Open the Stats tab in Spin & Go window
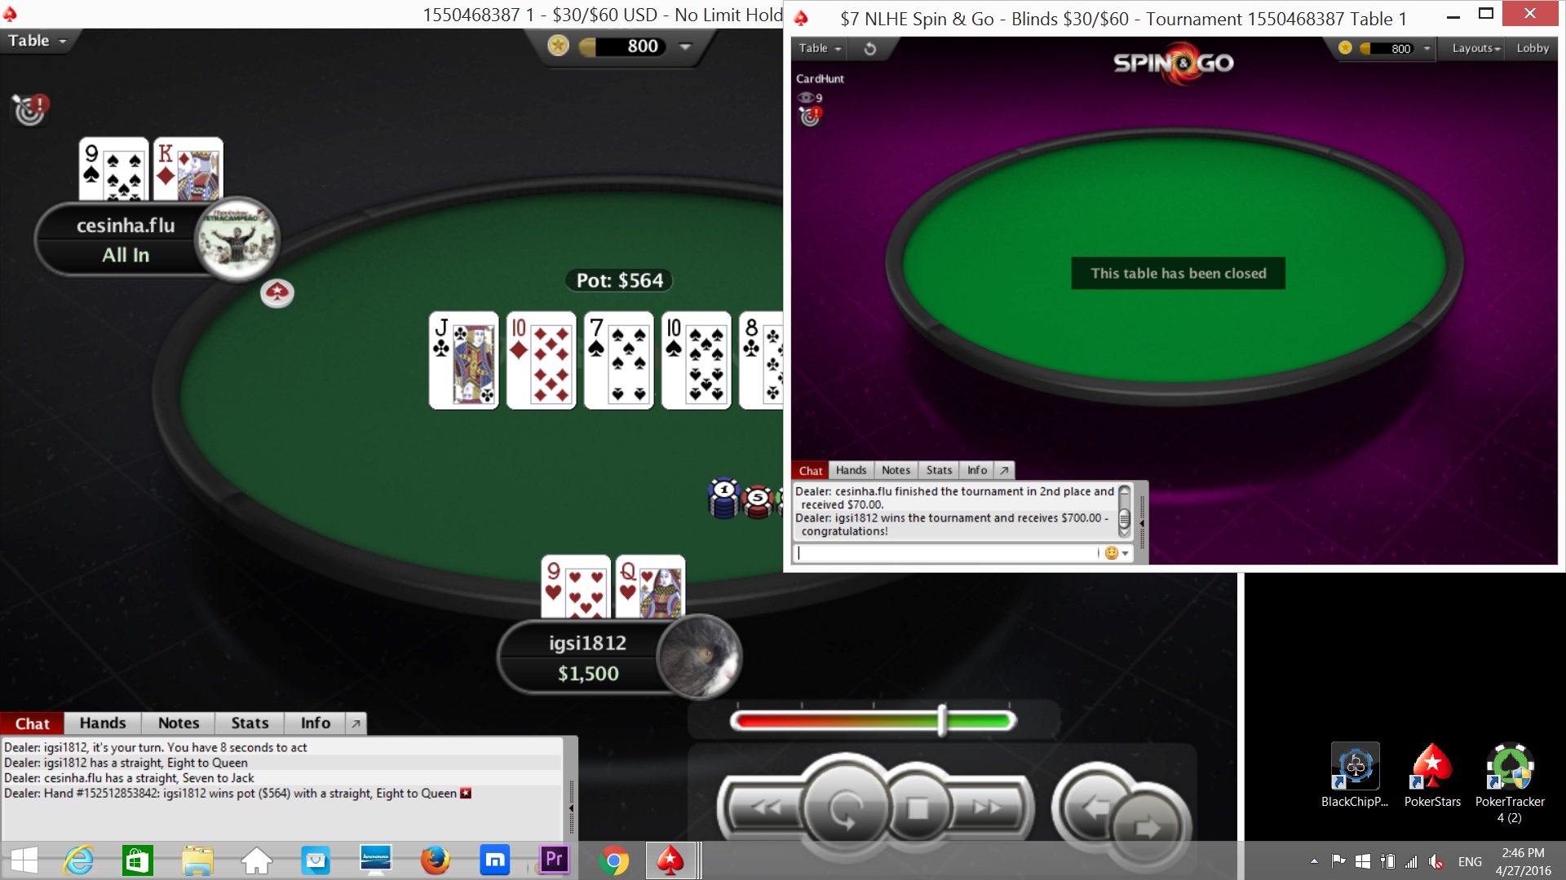The height and width of the screenshot is (880, 1566). pyautogui.click(x=939, y=470)
